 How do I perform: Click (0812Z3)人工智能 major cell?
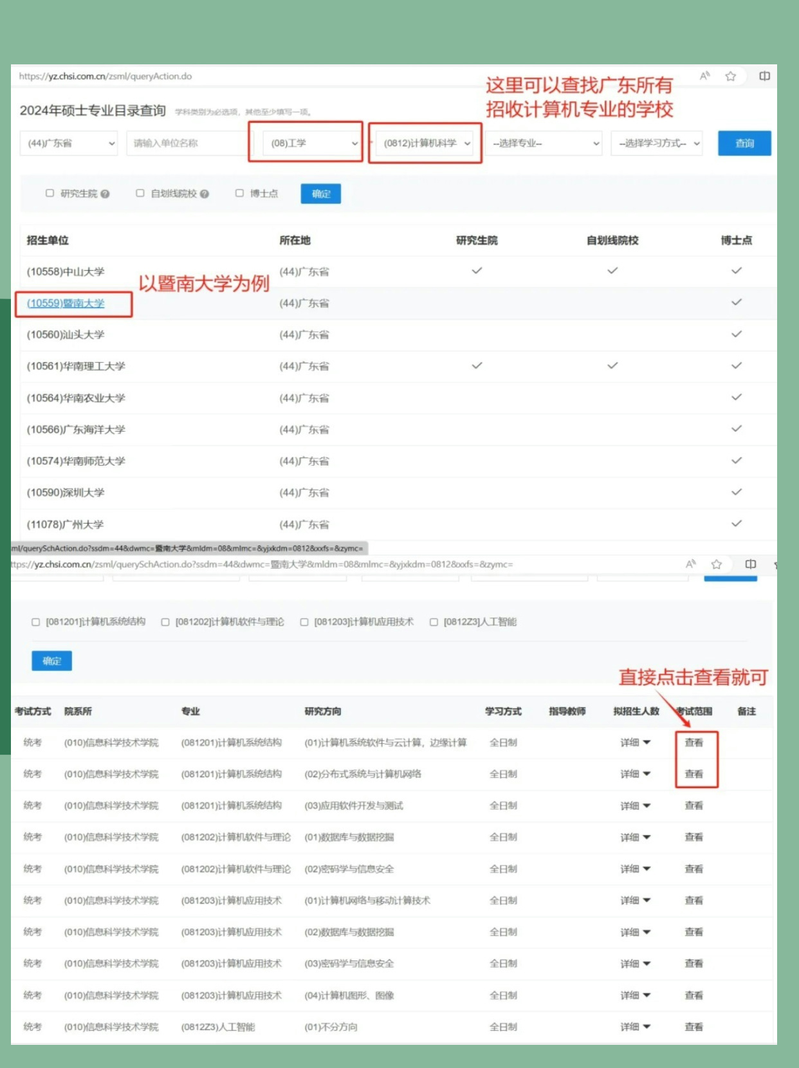pyautogui.click(x=218, y=1027)
